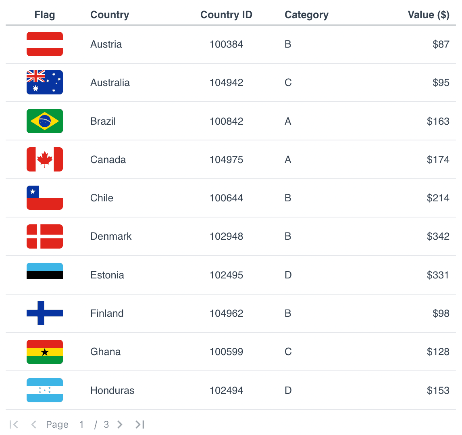The width and height of the screenshot is (462, 435).
Task: Sort by Country ID column header
Action: [x=226, y=15]
